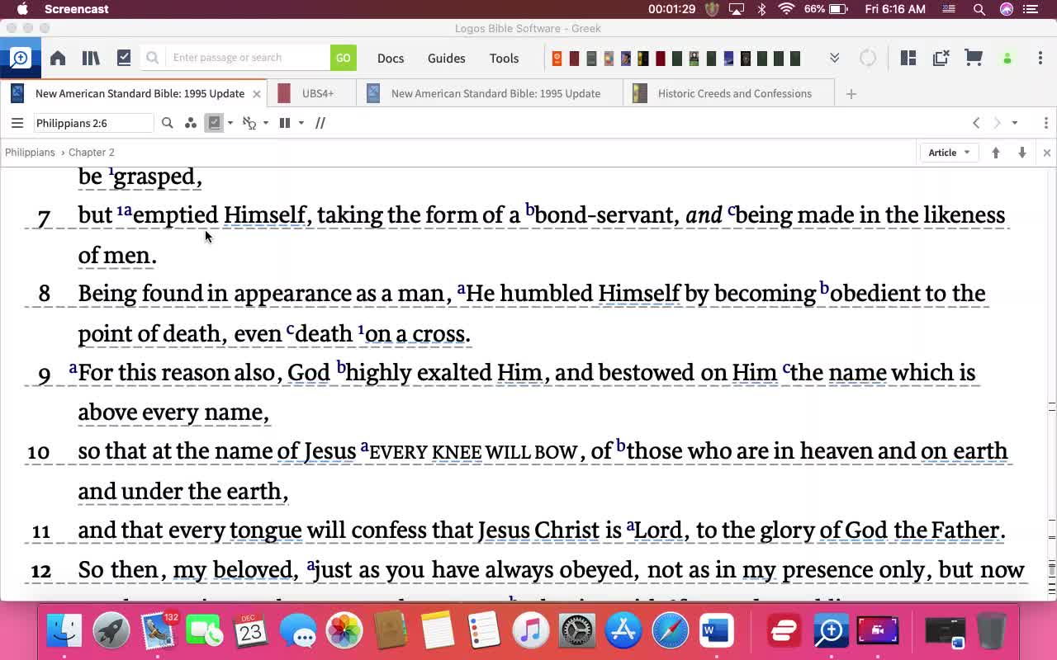Click verse number 9

44,375
